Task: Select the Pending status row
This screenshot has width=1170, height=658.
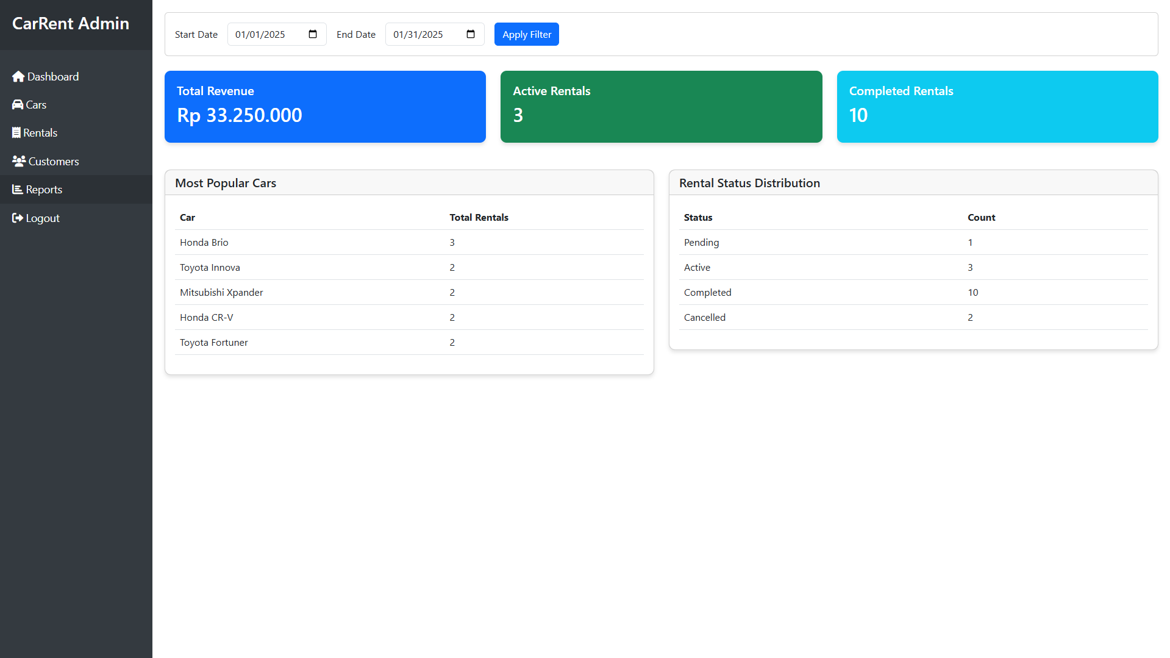Action: click(913, 242)
